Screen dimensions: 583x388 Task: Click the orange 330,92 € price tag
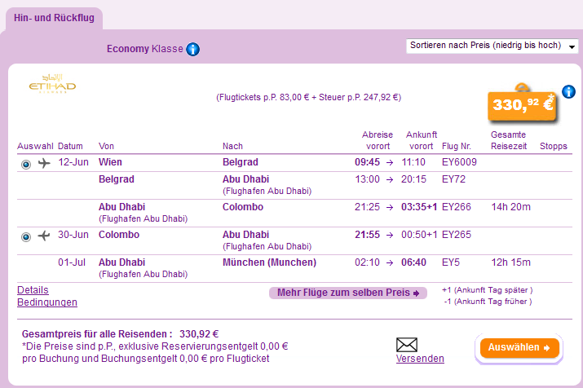click(x=522, y=104)
